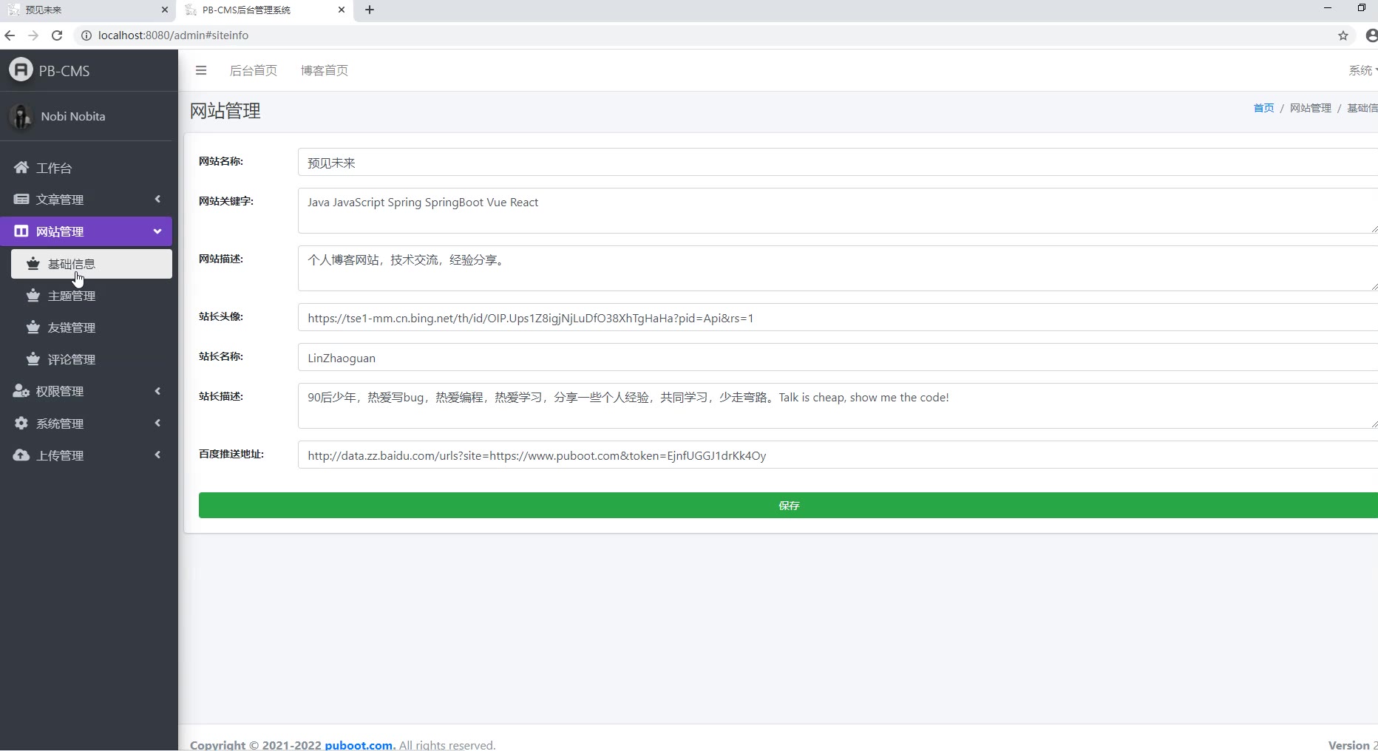
Task: Reload the page with browser refresh icon
Action: [57, 35]
